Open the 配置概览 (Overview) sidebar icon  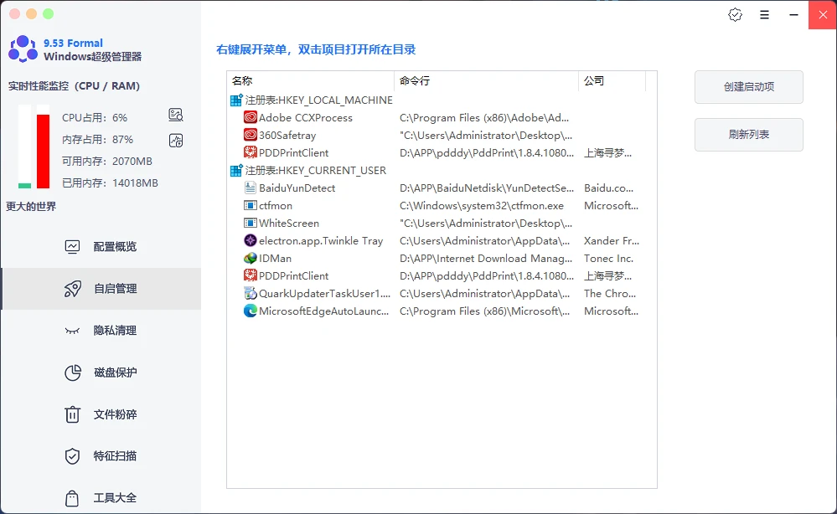pyautogui.click(x=74, y=246)
